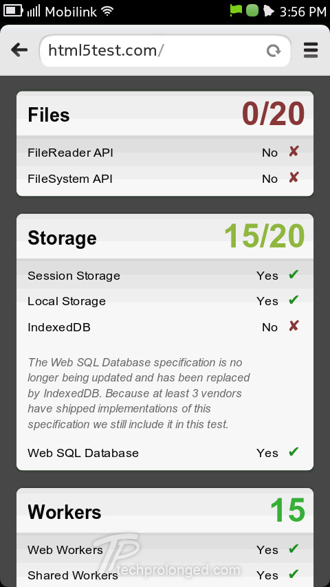Tap the green availability status icon
This screenshot has height=587, width=330.
252,10
